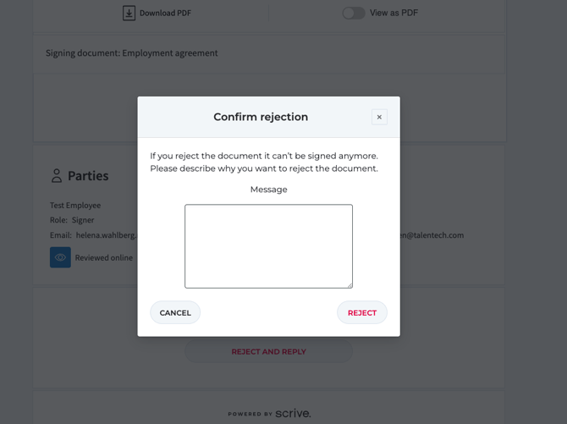The height and width of the screenshot is (424, 567).
Task: Click the Signing document title text
Action: click(x=131, y=52)
